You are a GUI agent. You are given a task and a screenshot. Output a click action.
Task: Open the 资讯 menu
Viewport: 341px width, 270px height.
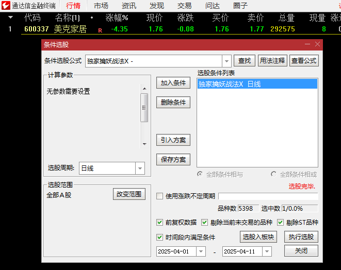click(x=129, y=6)
